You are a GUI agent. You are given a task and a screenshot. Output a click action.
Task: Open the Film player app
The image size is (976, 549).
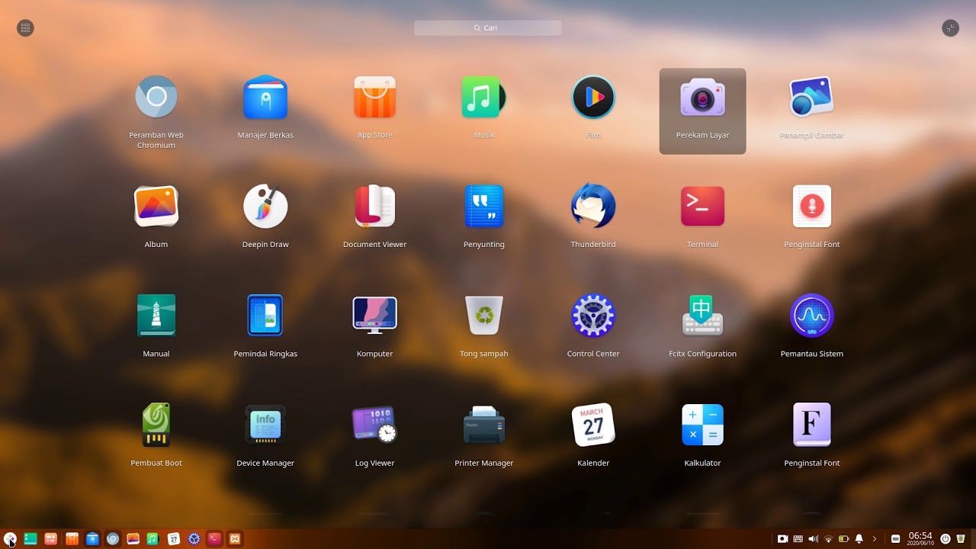593,98
